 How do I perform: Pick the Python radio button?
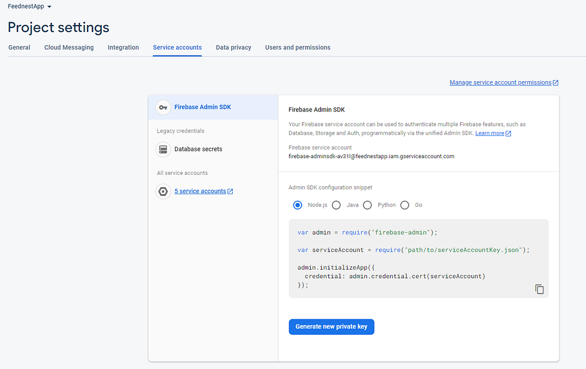[367, 205]
